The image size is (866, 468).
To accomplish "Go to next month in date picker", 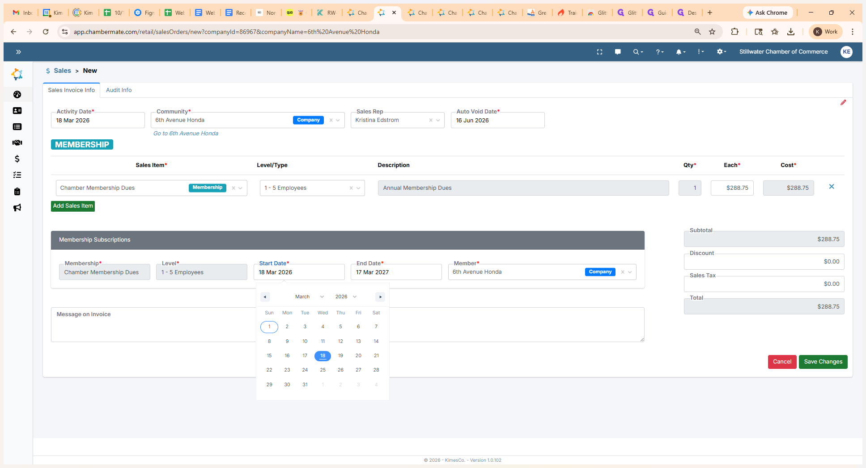I will click(x=380, y=297).
